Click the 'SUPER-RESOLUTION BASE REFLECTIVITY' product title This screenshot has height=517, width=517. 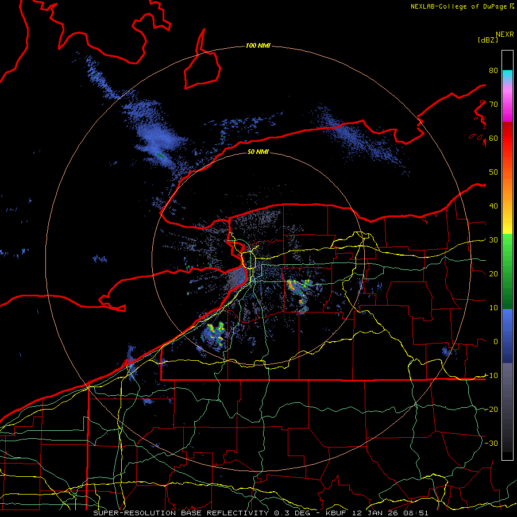181,513
